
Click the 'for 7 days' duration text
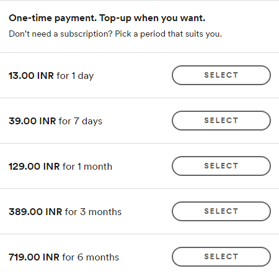(x=81, y=121)
